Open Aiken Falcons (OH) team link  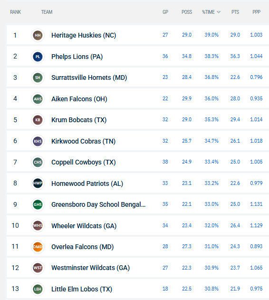[x=79, y=99]
